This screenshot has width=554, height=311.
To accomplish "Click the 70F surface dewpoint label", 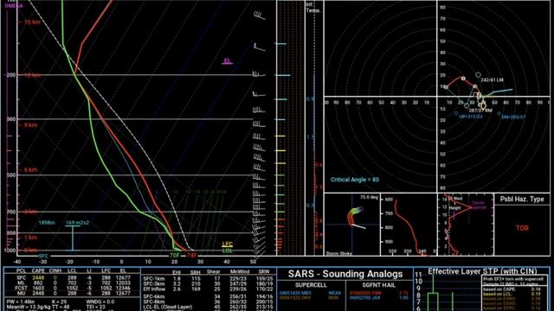I will 175,256.
